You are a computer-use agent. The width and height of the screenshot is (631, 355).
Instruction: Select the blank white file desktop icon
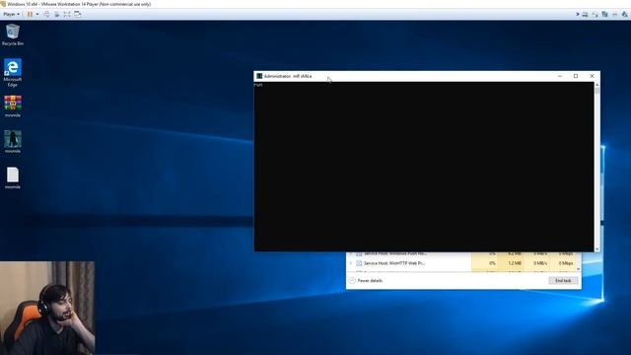tap(13, 177)
